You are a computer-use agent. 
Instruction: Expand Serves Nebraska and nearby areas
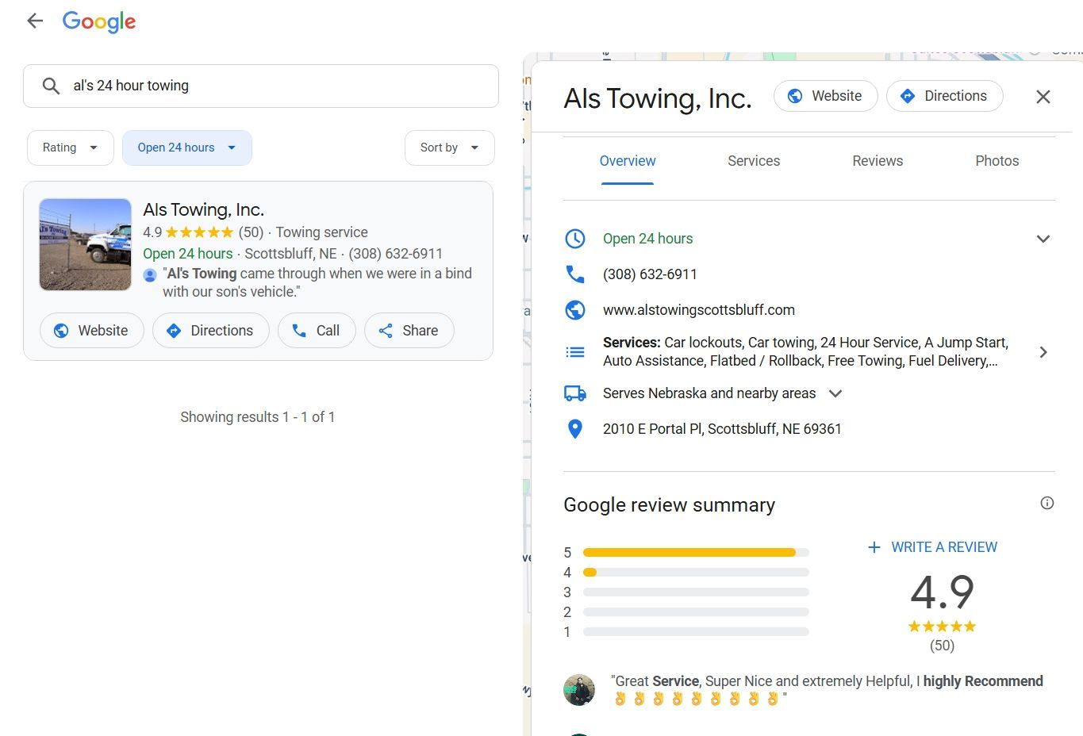(835, 393)
